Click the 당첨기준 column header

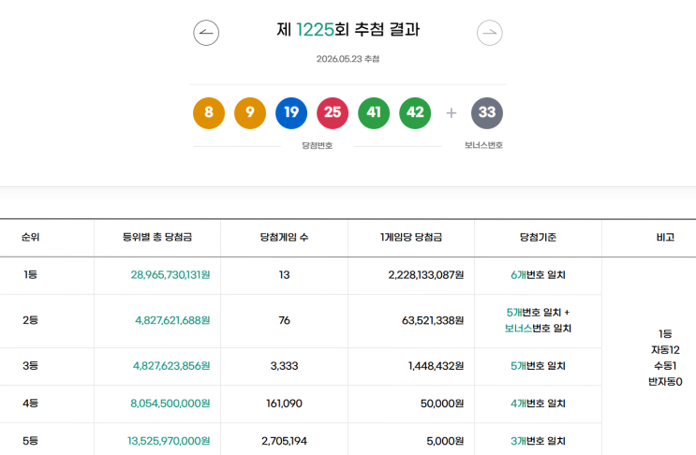tap(538, 237)
